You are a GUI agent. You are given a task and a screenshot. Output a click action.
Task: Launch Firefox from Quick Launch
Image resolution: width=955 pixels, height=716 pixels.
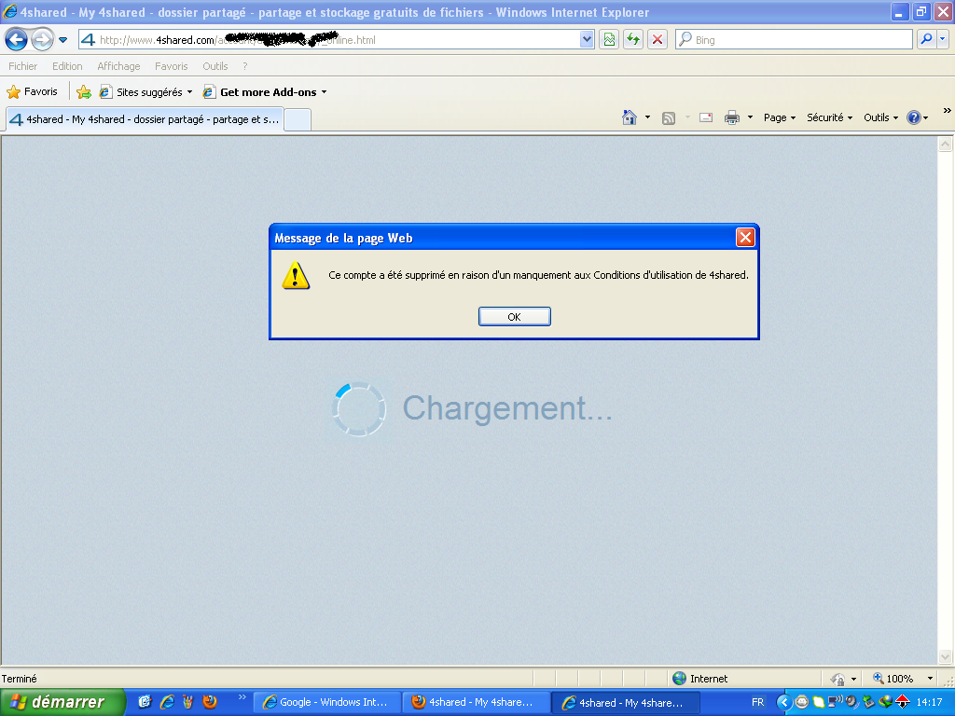tap(210, 702)
